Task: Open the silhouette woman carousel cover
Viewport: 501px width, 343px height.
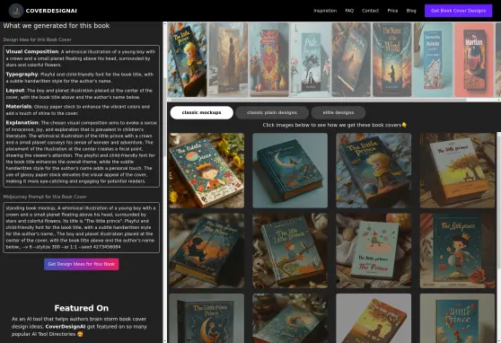Action: coord(228,59)
